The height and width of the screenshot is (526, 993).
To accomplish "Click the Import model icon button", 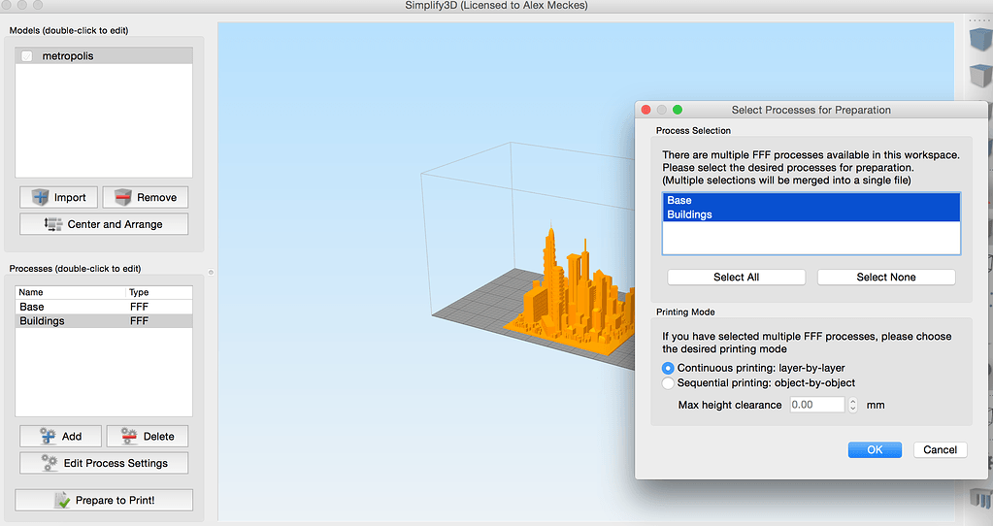I will (58, 197).
